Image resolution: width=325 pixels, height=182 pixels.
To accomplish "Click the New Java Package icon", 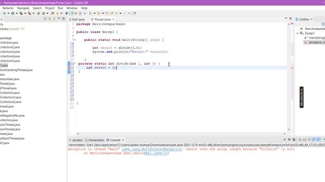I will point(39,14).
